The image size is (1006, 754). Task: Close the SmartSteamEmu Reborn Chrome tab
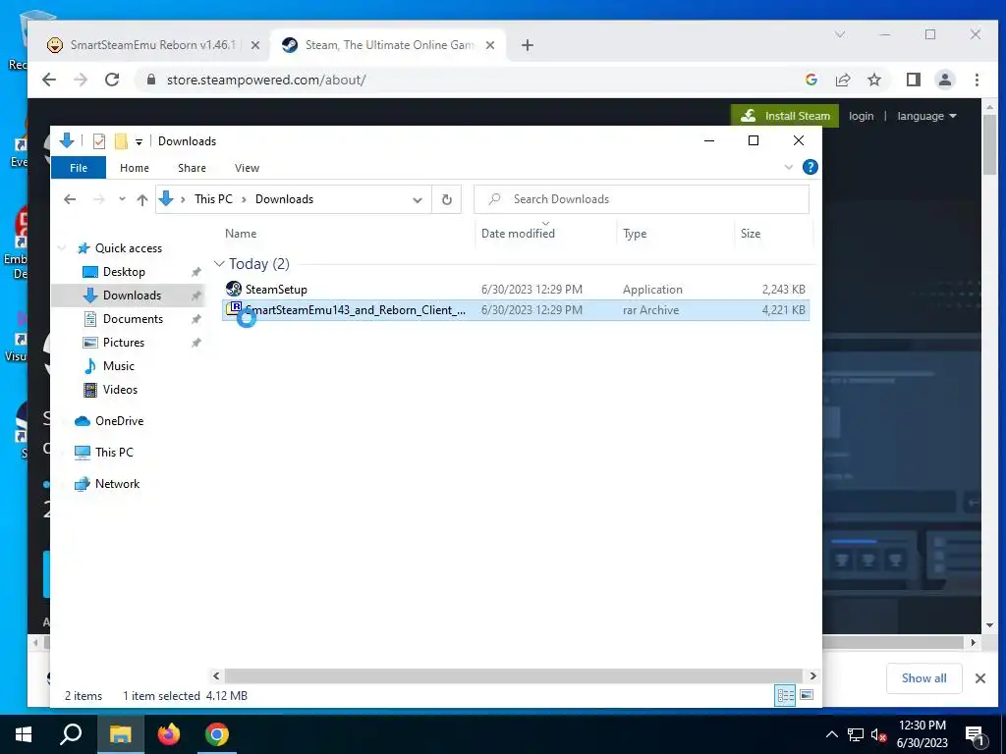coord(254,45)
